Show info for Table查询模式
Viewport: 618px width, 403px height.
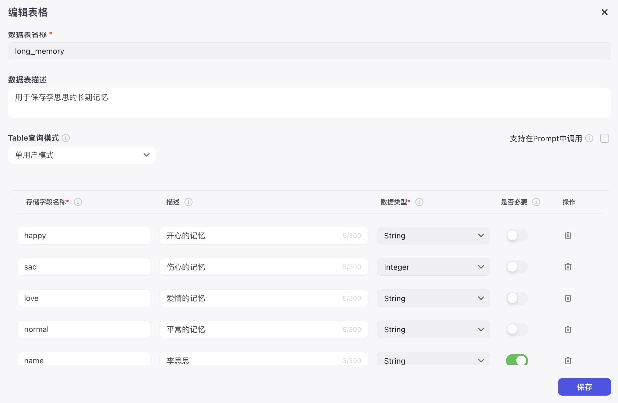(x=66, y=138)
